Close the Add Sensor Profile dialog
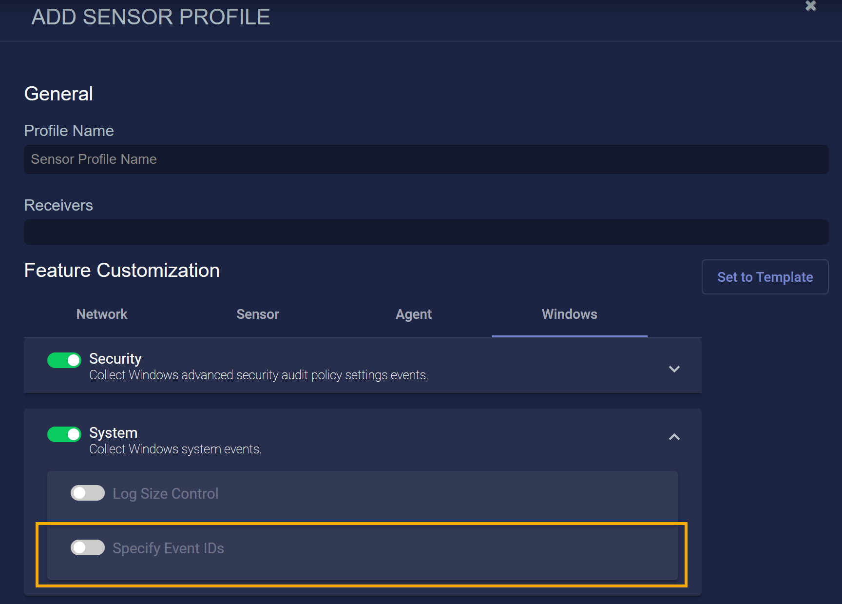842x604 pixels. point(810,6)
